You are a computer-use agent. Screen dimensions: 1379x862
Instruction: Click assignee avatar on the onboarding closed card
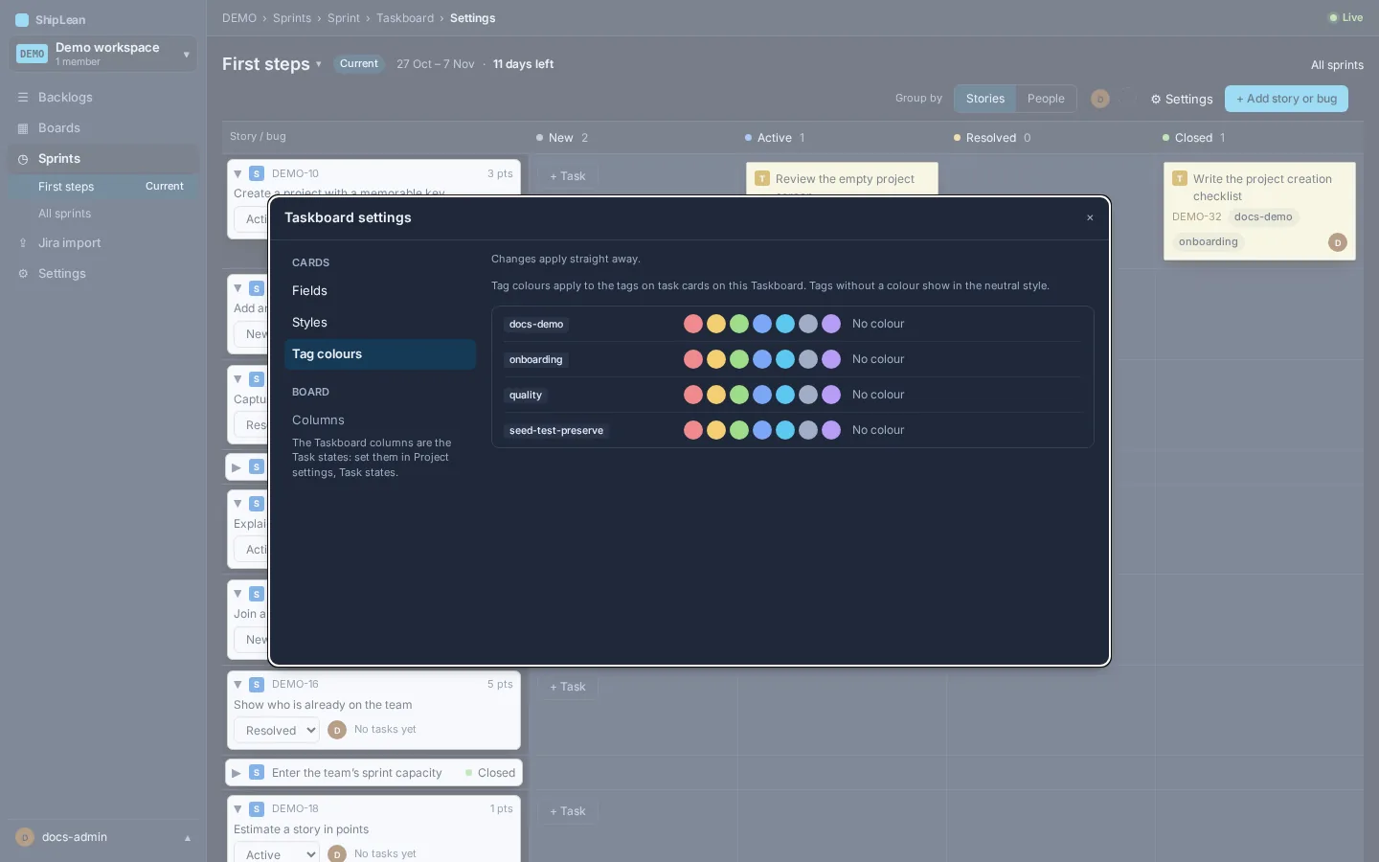coord(1338,242)
